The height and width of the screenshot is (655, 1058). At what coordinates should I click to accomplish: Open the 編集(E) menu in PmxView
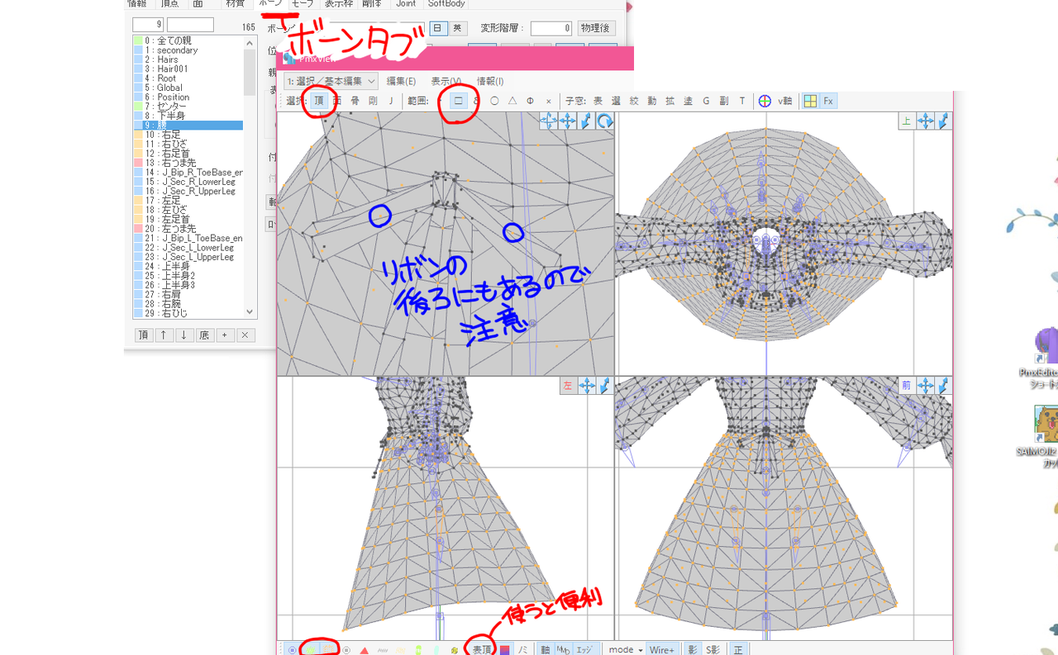coord(401,81)
